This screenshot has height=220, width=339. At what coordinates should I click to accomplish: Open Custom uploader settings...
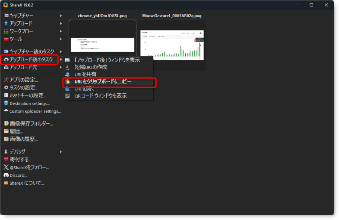click(x=35, y=111)
